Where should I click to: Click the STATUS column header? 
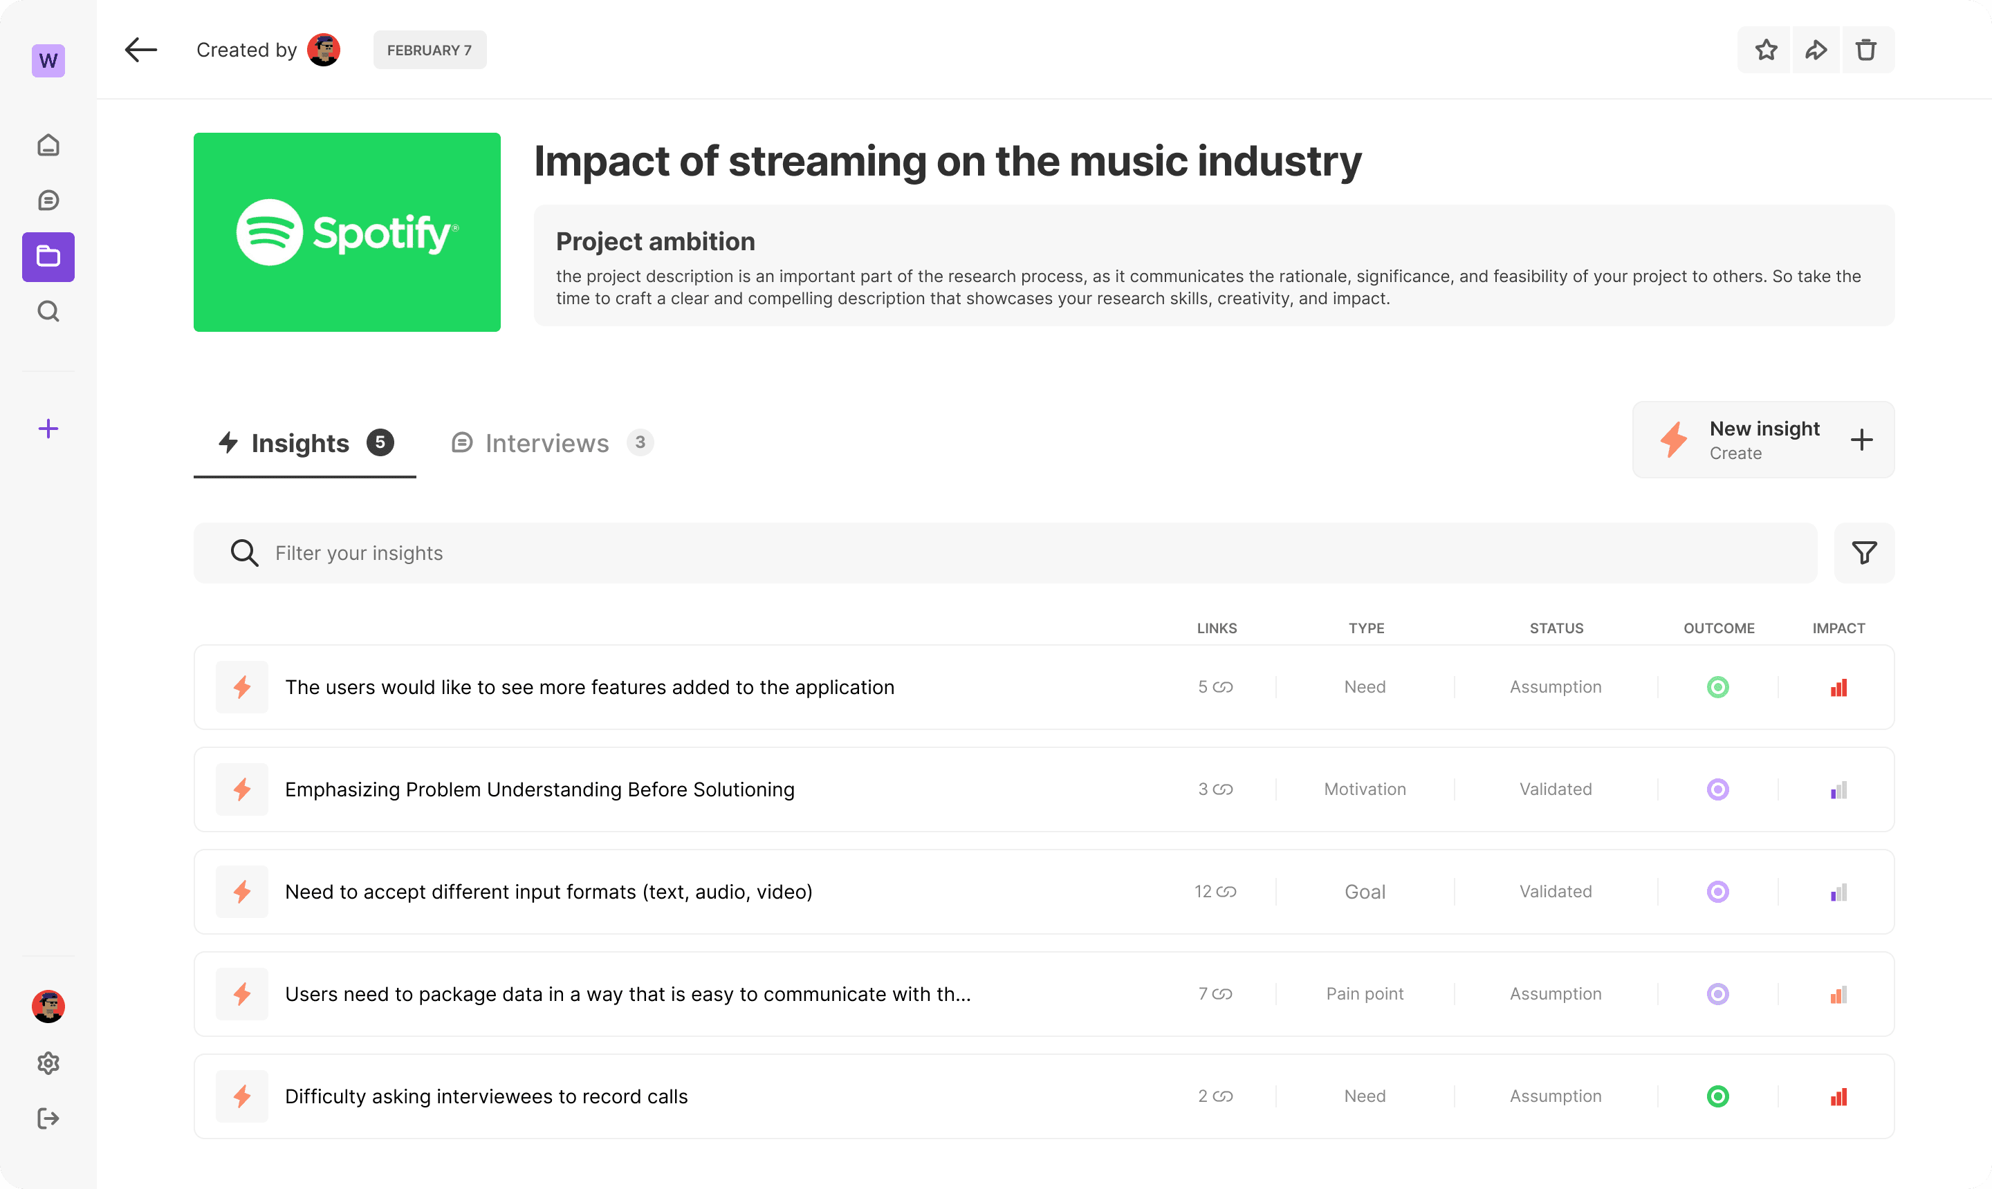coord(1556,628)
